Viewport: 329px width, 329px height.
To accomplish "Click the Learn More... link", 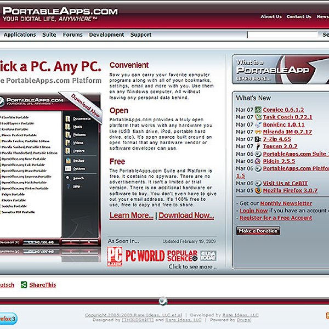I will click(x=132, y=215).
